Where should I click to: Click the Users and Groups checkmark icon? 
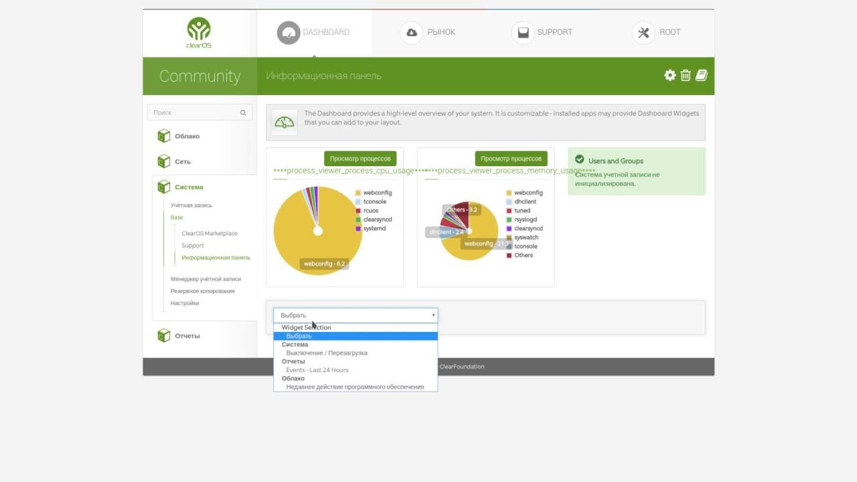(x=579, y=159)
